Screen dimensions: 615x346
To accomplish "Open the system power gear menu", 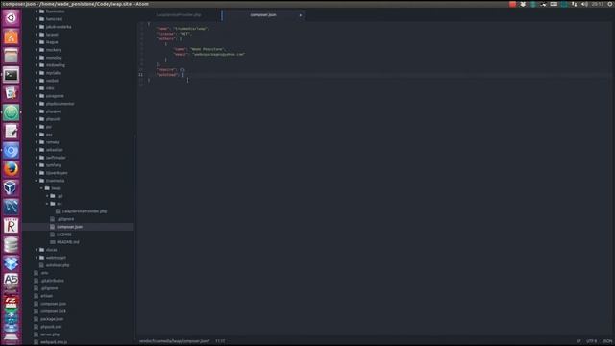I will [610, 4].
